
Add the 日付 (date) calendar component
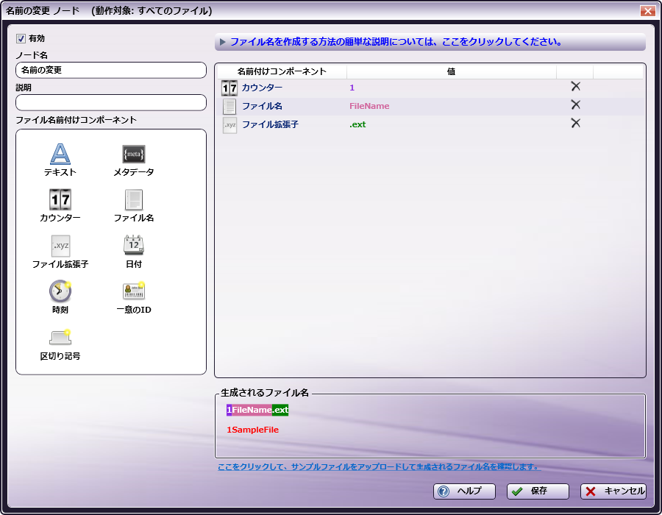pos(133,245)
